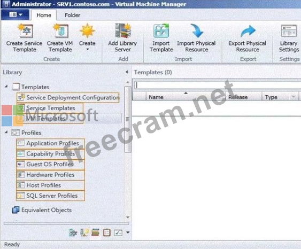The image size is (301, 249).
Task: Open the application menu button
Action: [16, 14]
